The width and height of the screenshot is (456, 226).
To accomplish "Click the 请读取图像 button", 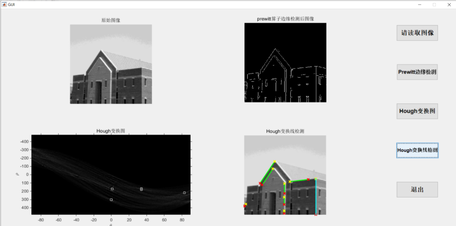I will [x=417, y=33].
